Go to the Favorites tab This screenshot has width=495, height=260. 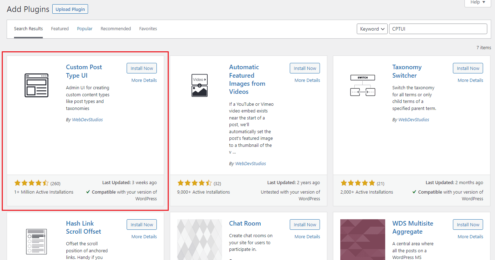148,29
